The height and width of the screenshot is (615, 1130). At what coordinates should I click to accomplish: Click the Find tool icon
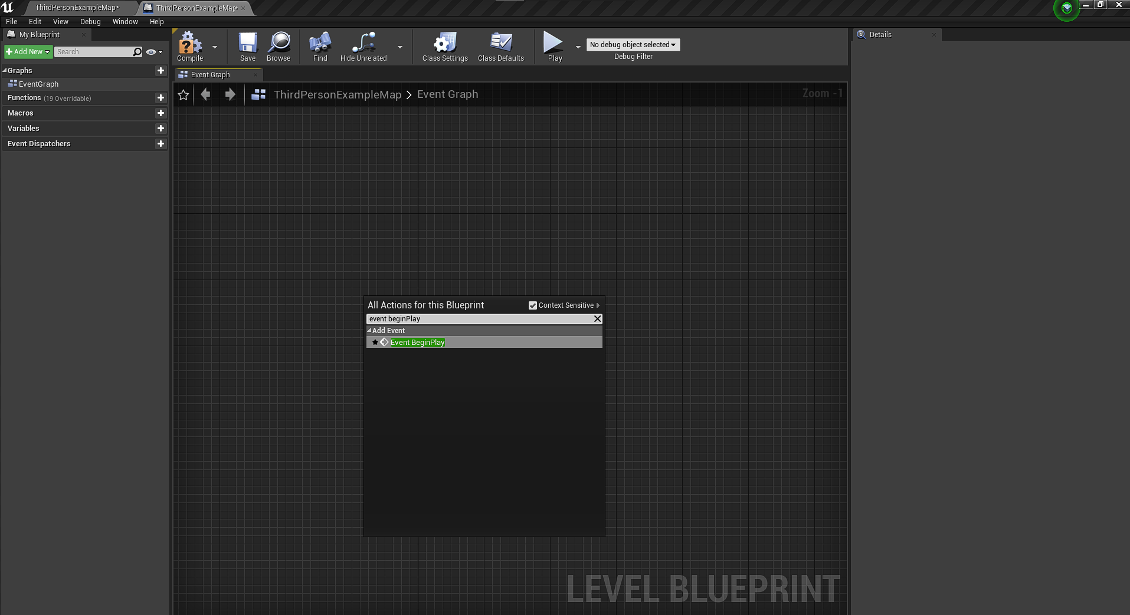(319, 43)
